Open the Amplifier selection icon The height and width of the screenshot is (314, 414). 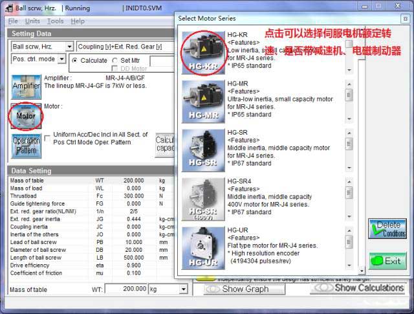pyautogui.click(x=26, y=85)
